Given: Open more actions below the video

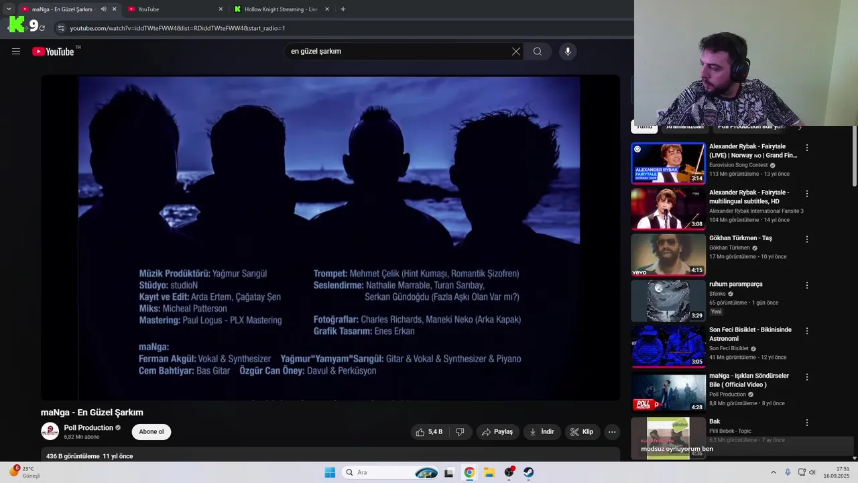Looking at the screenshot, I should pos(612,432).
